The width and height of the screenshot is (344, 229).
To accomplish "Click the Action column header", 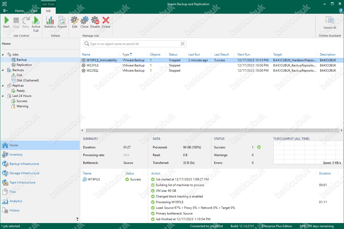I will pyautogui.click(x=156, y=173).
